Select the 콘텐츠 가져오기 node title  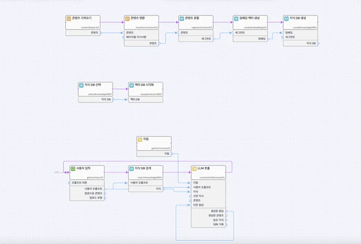82,18
